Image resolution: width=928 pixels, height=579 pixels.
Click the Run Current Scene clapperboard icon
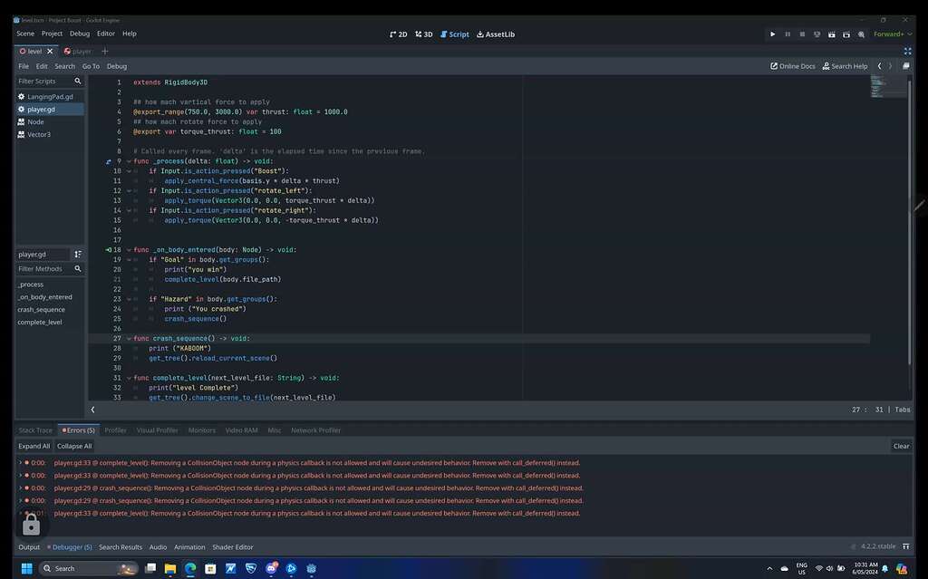[831, 34]
